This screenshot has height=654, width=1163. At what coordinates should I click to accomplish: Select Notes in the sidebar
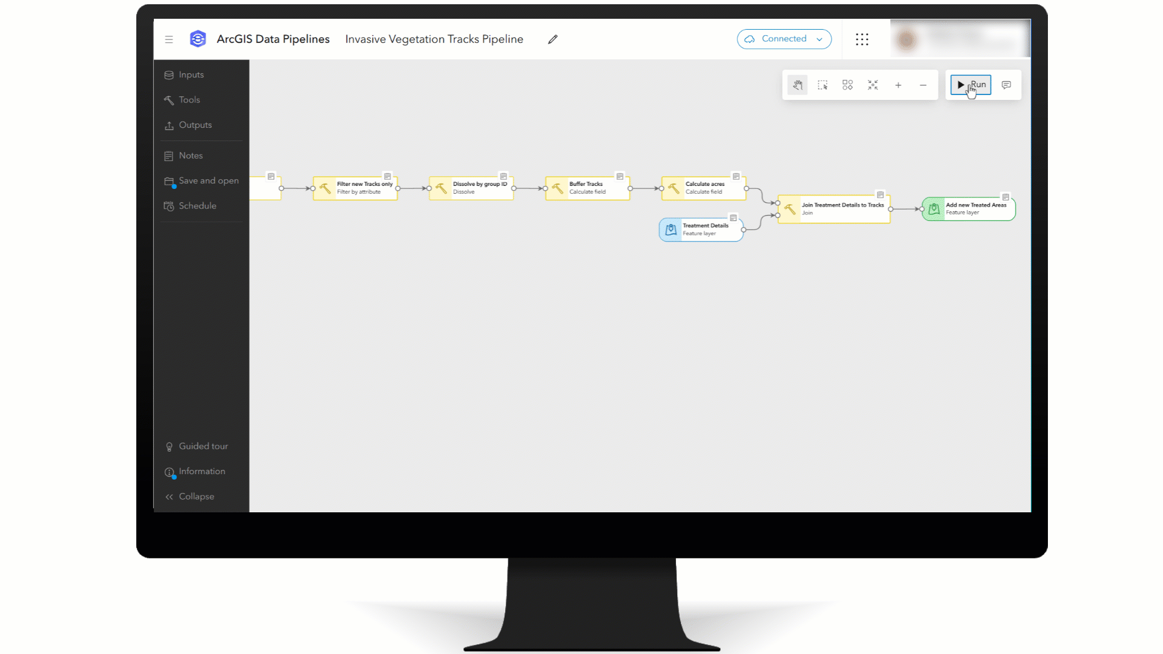[x=190, y=156]
